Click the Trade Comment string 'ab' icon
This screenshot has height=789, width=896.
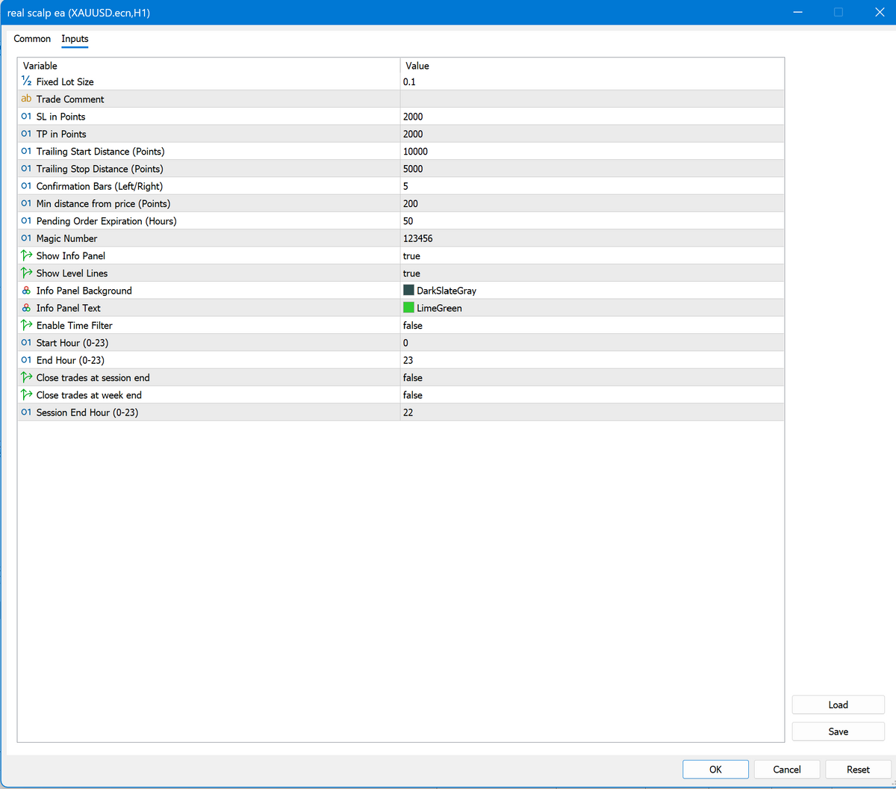click(x=26, y=99)
